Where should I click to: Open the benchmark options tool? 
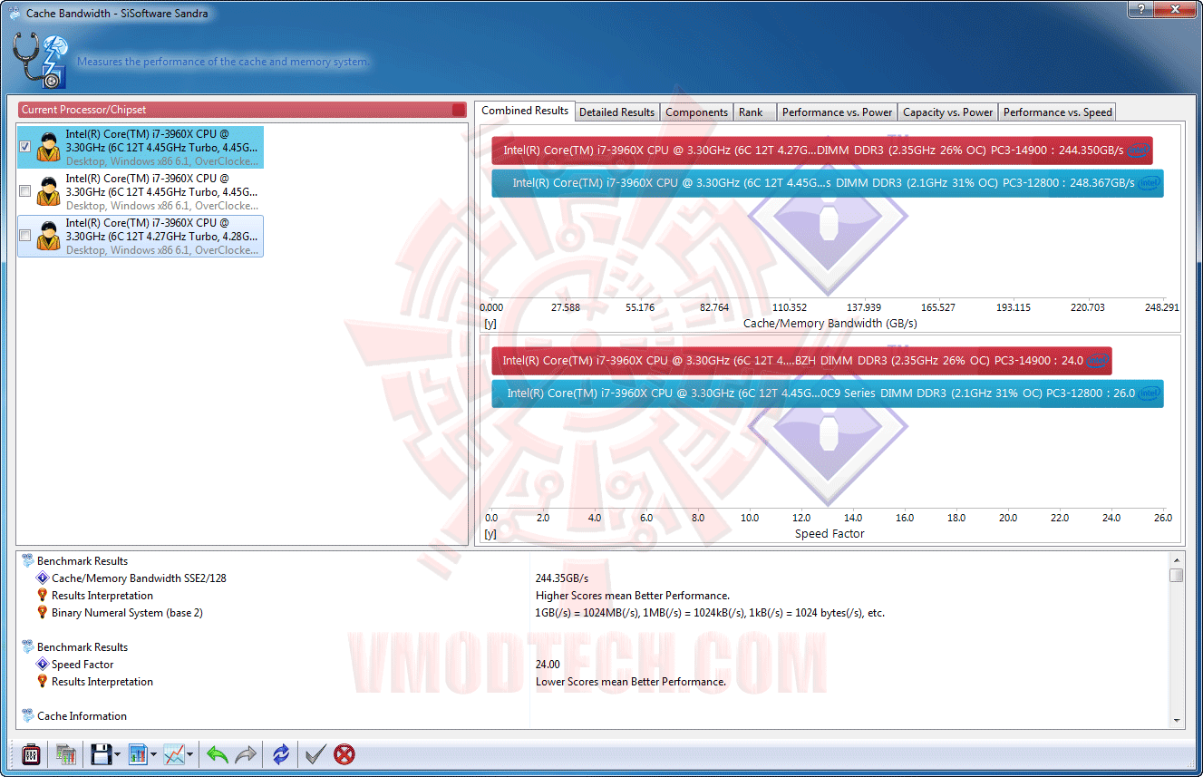(x=32, y=753)
